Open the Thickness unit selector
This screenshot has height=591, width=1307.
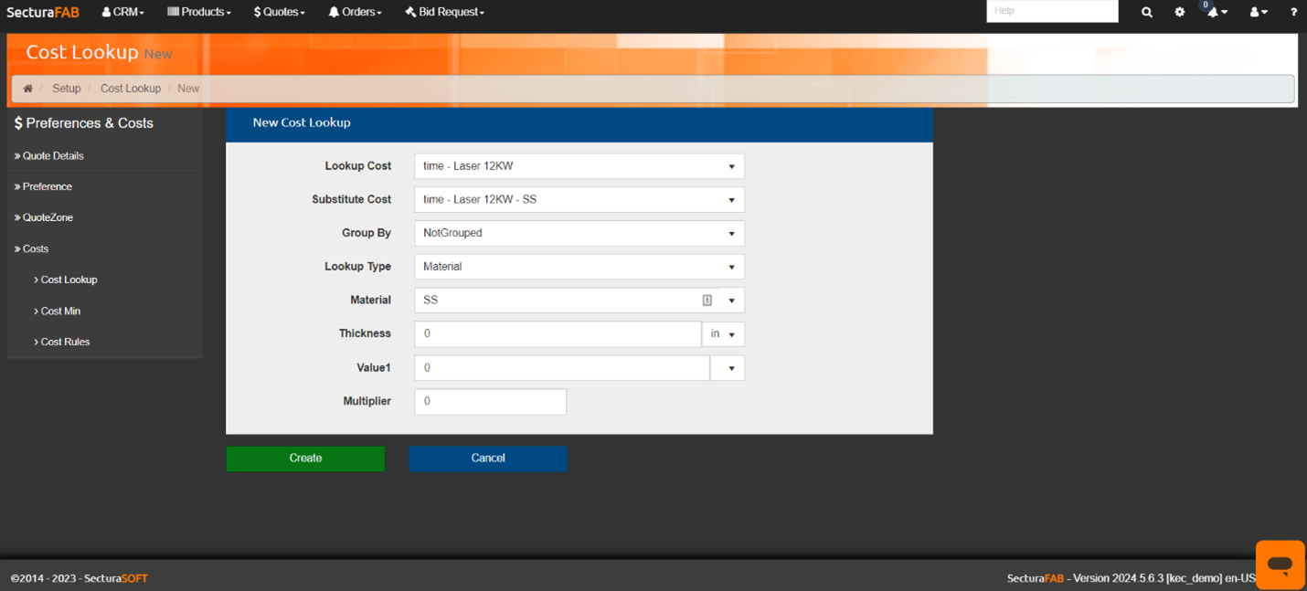point(723,334)
